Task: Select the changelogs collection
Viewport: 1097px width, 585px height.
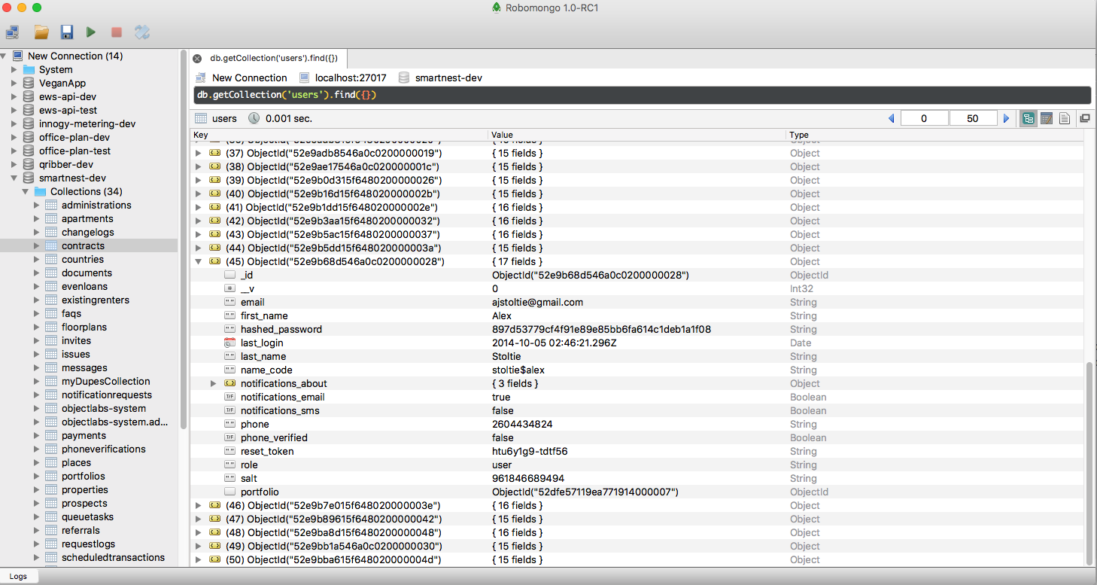Action: coord(87,232)
